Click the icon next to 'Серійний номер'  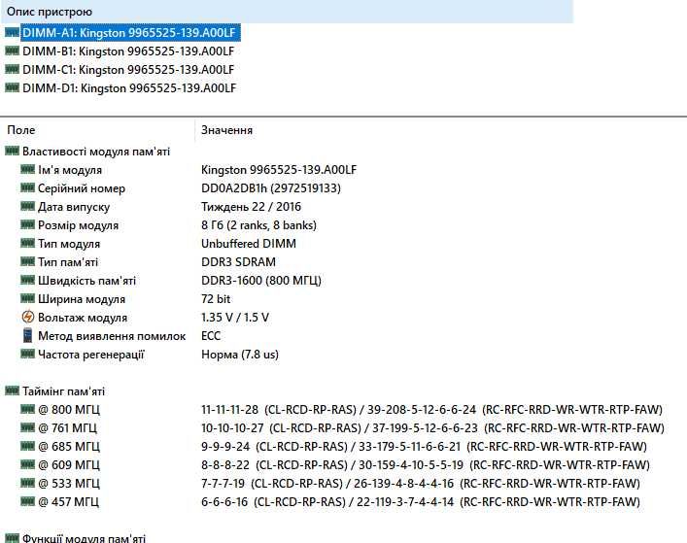pos(27,187)
